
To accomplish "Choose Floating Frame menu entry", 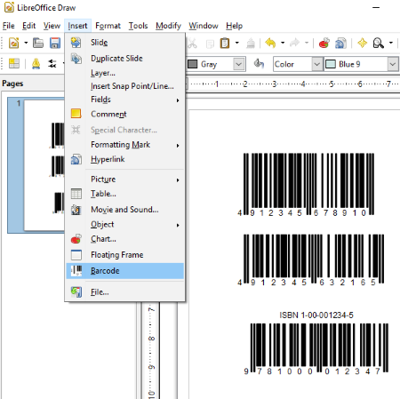I will click(125, 255).
